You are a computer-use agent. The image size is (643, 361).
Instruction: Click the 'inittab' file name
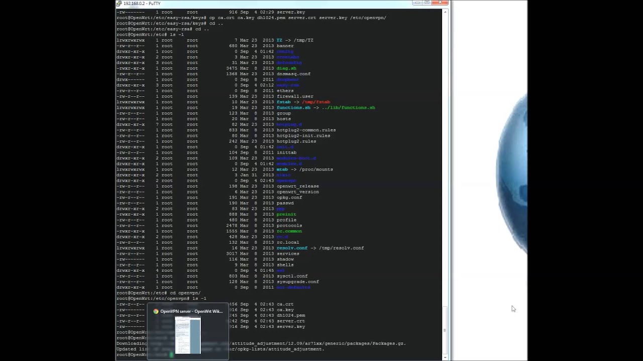coord(286,152)
